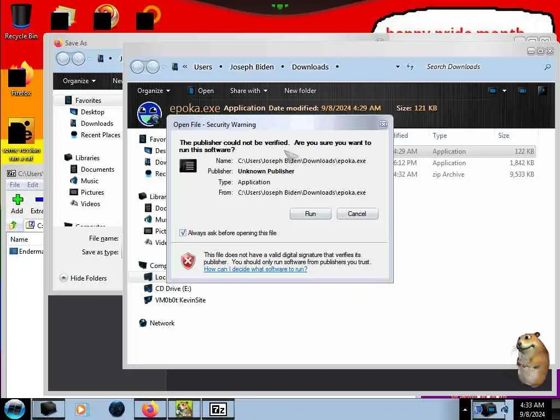
Task: Sort by the Type column header
Action: tap(440, 136)
